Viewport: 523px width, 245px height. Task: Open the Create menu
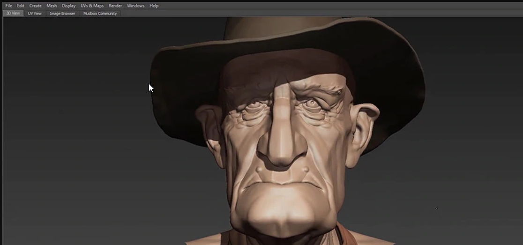point(35,6)
